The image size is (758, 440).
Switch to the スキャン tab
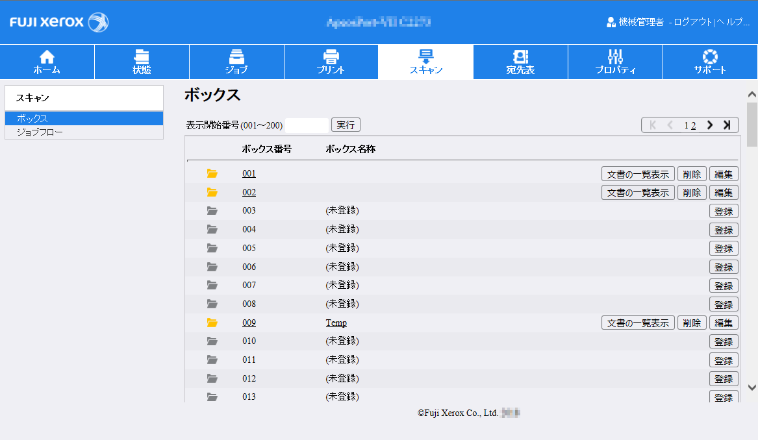tap(425, 62)
